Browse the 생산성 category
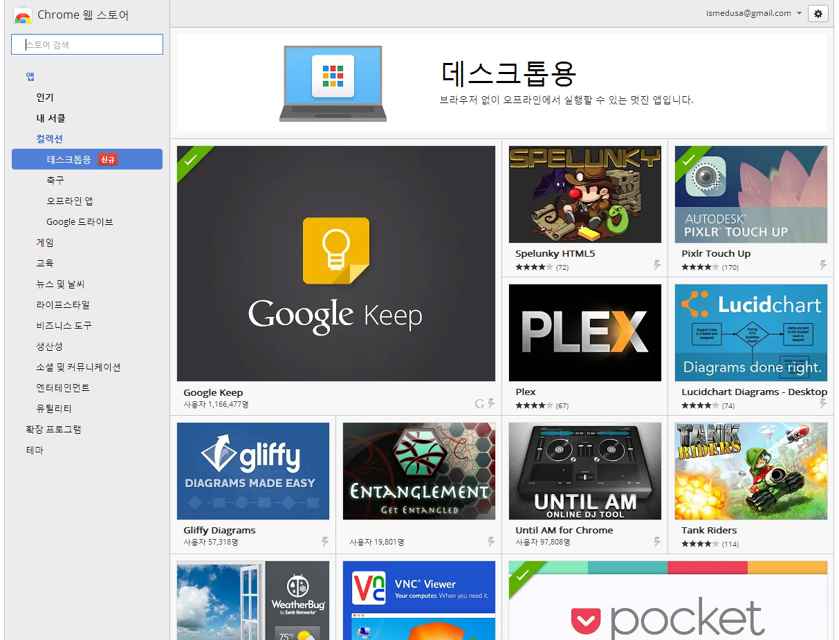Viewport: 839px width, 640px height. tap(50, 346)
